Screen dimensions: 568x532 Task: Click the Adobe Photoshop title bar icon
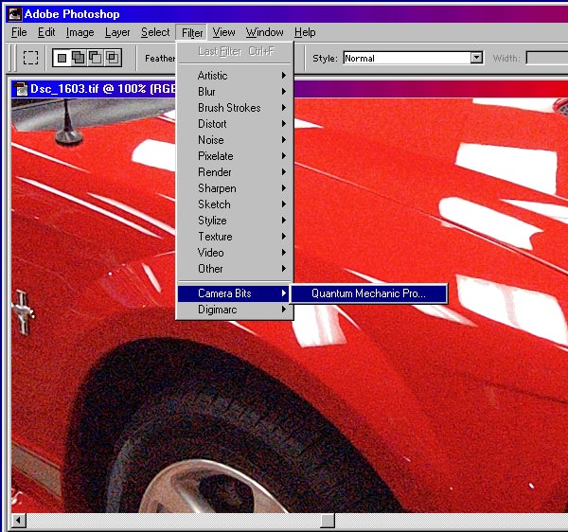(x=15, y=14)
